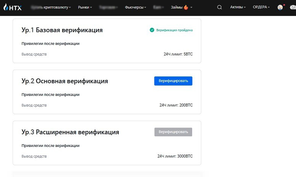
Task: Click blue Верифицировать button for level 2
Action: (173, 81)
